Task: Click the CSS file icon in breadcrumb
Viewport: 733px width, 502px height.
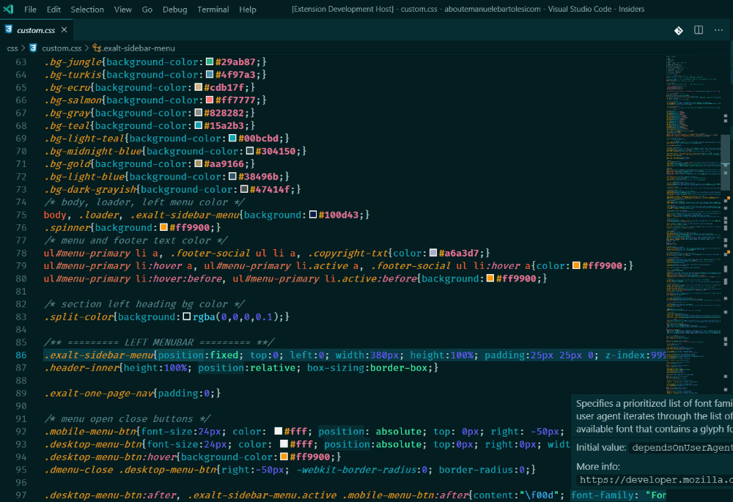Action: point(34,48)
